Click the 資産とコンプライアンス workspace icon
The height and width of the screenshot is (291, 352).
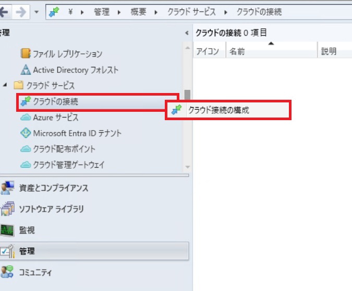coord(7,188)
